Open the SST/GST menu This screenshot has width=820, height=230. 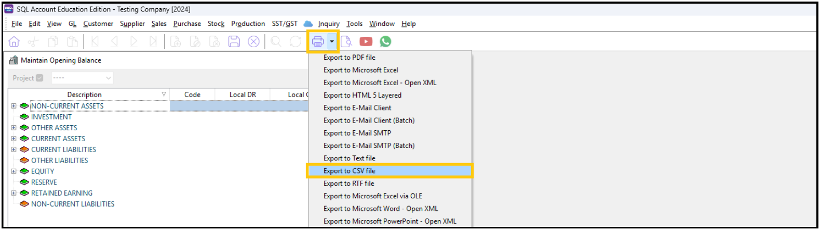pyautogui.click(x=285, y=24)
